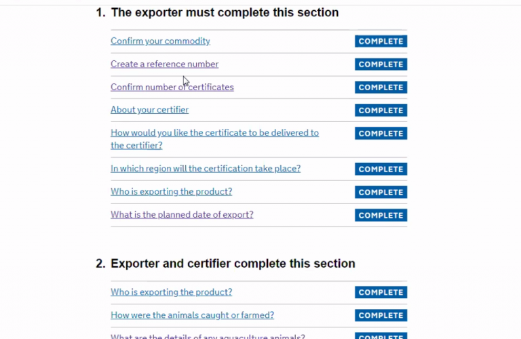Go to About your certifier

[149, 110]
